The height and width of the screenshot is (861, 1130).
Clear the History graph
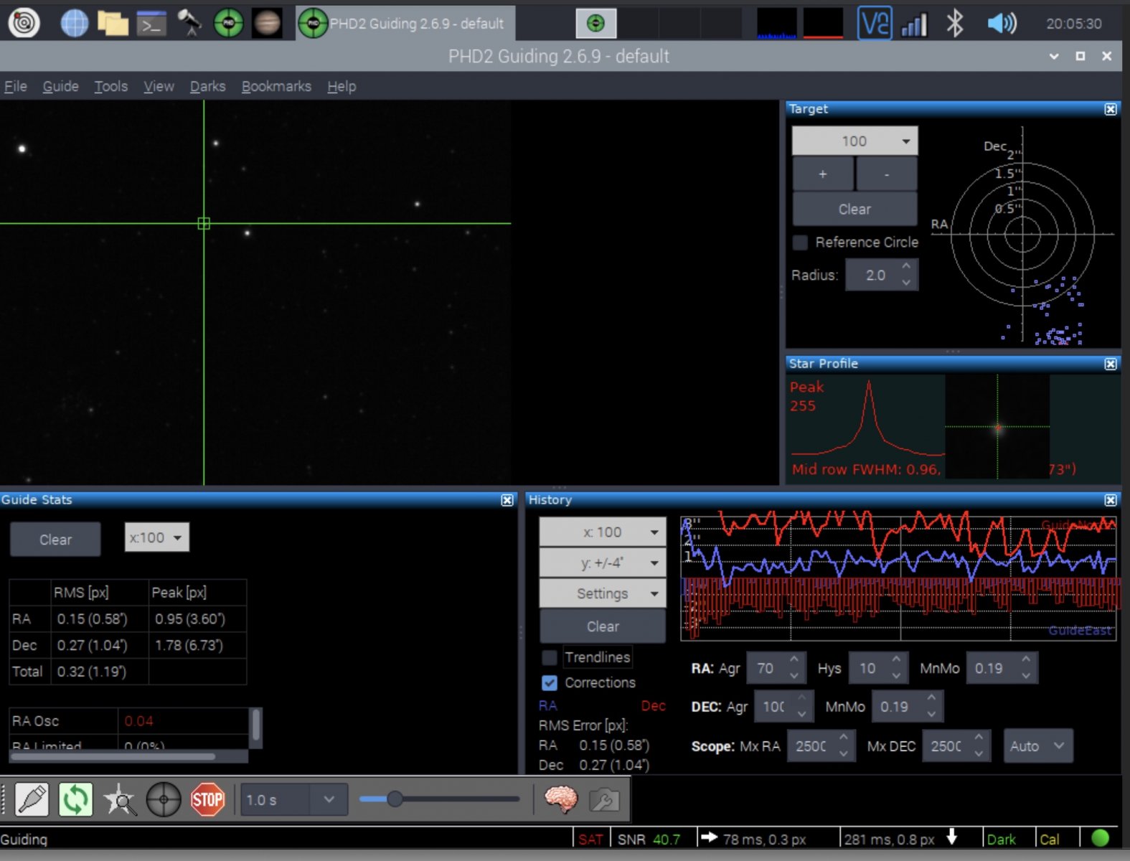[603, 626]
